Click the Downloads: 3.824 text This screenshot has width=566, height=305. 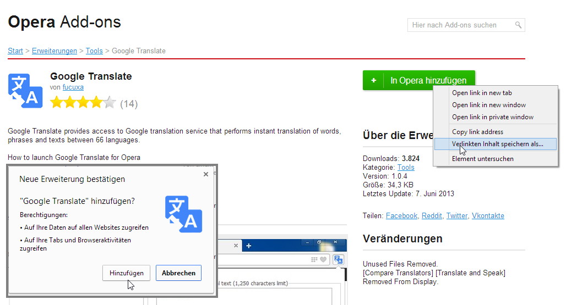391,158
